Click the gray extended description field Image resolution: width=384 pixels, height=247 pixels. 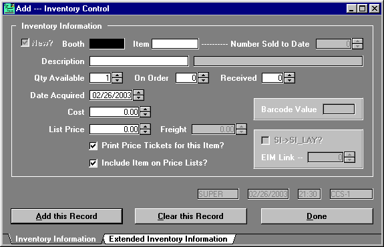[278, 61]
